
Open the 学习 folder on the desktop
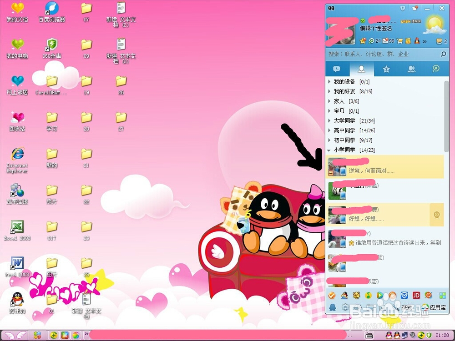point(52,121)
